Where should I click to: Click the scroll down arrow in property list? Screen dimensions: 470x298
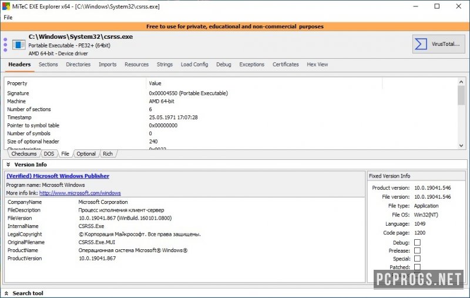(461, 145)
